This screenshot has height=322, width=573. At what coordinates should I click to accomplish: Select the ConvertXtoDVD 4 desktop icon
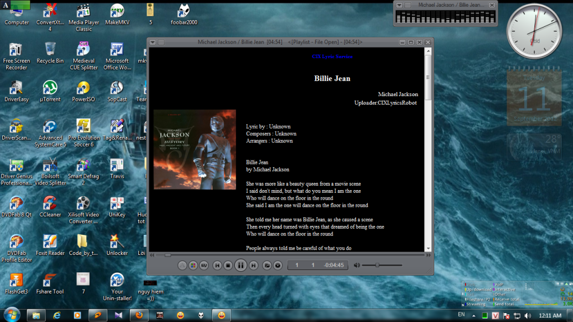(x=50, y=17)
